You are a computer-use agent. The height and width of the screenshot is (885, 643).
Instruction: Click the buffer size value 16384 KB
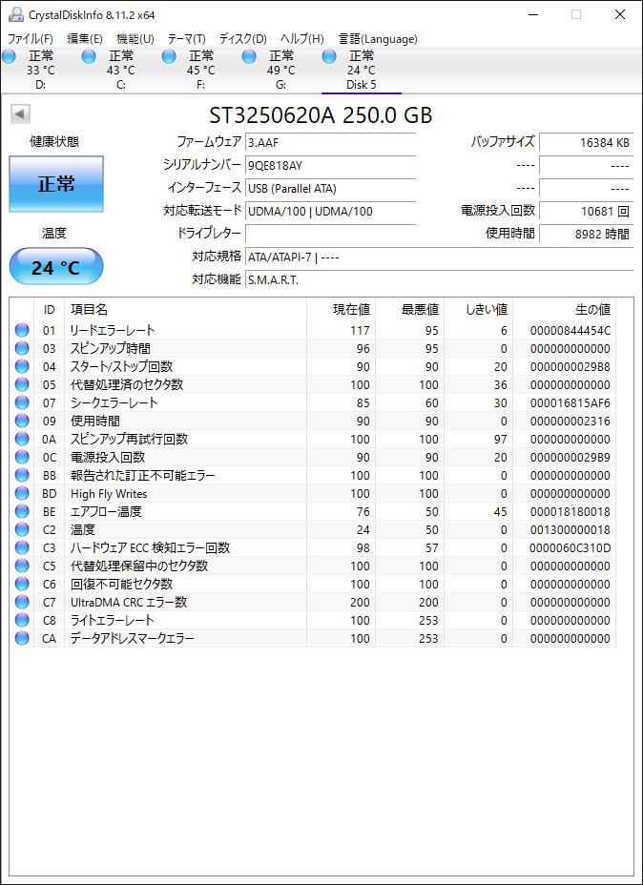pos(586,142)
